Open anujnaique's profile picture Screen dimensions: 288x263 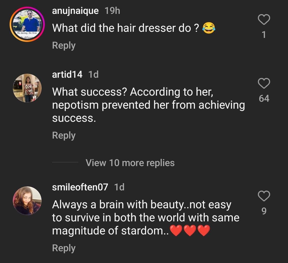pyautogui.click(x=27, y=24)
